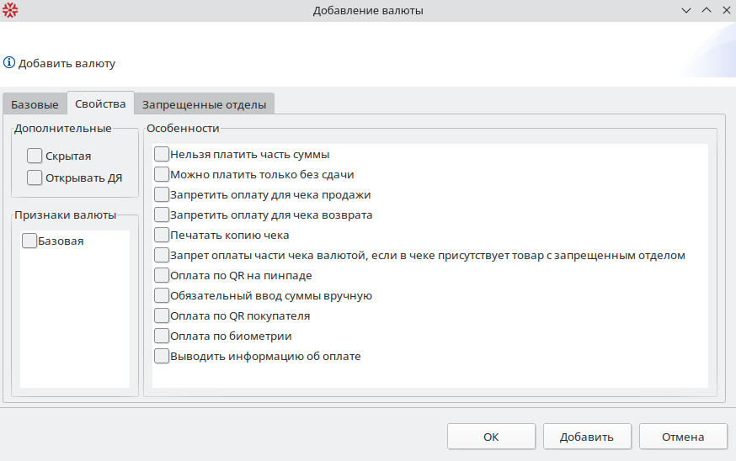This screenshot has width=736, height=461.
Task: Toggle 'Запретить оплату для чека возврата'
Action: [163, 215]
